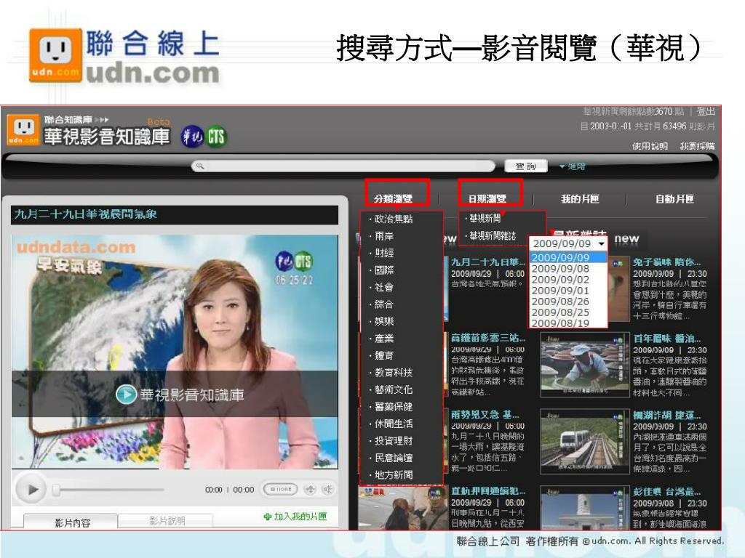The image size is (745, 558).
Task: Click the center play overlay on video
Action: (127, 395)
